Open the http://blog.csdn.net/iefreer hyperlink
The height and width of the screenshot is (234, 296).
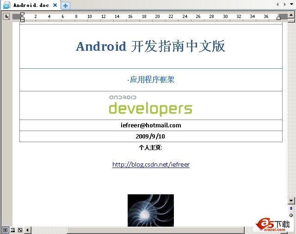tap(151, 164)
